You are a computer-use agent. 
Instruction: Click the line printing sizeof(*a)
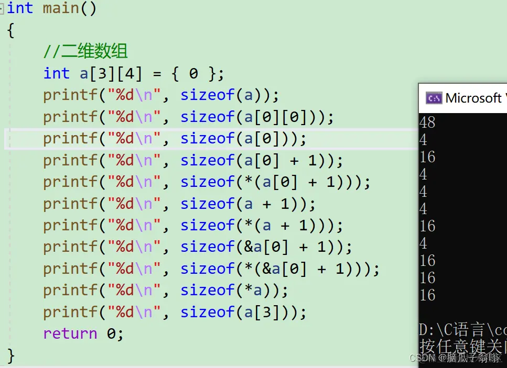coord(166,291)
